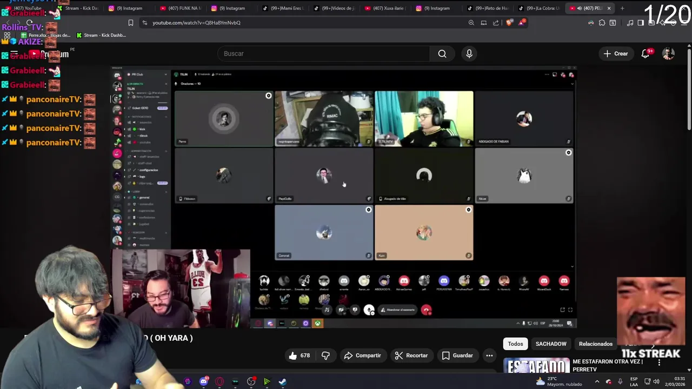This screenshot has width=692, height=389.
Task: Toggle fullscreen icon in Discord stage corner
Action: 570,310
